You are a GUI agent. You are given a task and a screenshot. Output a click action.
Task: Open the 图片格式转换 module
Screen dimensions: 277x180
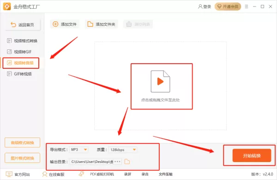click(23, 158)
